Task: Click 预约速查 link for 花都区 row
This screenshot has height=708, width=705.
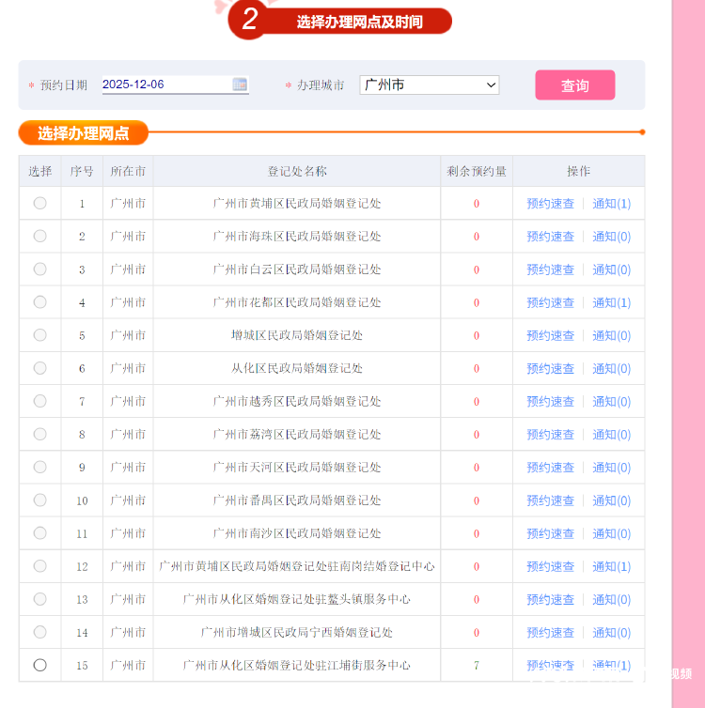Action: click(x=551, y=302)
